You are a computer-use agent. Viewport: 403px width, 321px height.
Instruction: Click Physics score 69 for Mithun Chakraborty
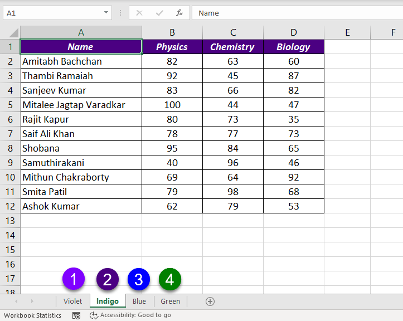pyautogui.click(x=172, y=177)
